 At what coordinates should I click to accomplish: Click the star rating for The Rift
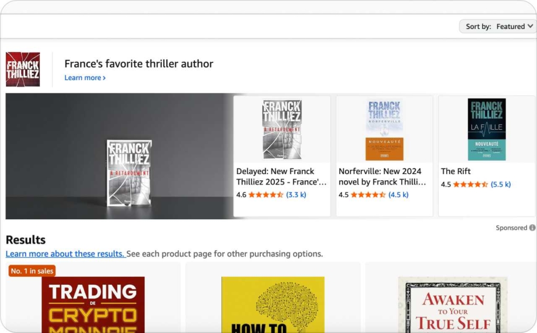pos(470,185)
